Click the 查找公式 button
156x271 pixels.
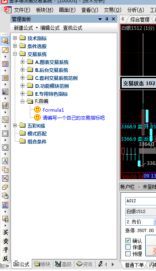[72, 28]
